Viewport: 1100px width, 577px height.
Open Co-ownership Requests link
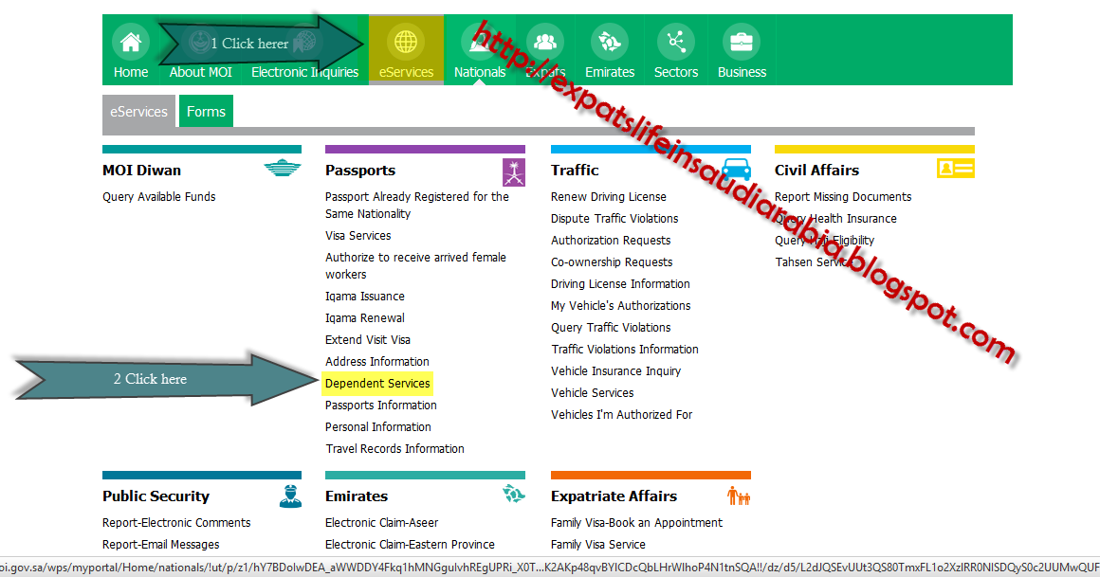[612, 262]
